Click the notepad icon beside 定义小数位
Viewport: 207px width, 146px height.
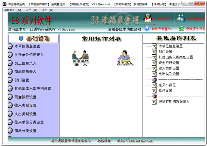tap(155, 85)
